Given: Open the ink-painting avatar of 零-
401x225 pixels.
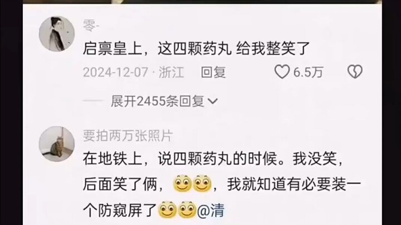Looking at the screenshot, I should tap(57, 34).
